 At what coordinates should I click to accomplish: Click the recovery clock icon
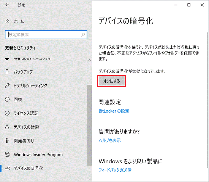pyautogui.click(x=7, y=99)
